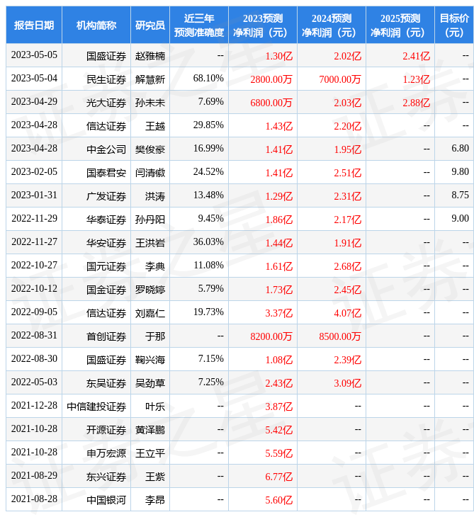
Task: Select analyst name 孙丹阳
Action: pyautogui.click(x=150, y=220)
